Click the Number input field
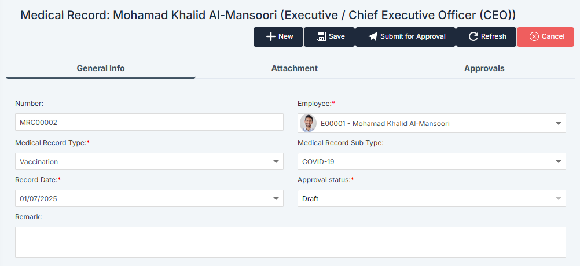This screenshot has width=580, height=266. click(149, 123)
